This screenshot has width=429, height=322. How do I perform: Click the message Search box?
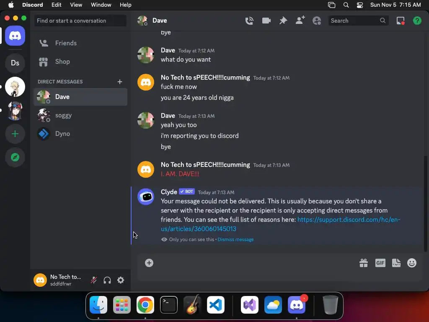pos(359,21)
